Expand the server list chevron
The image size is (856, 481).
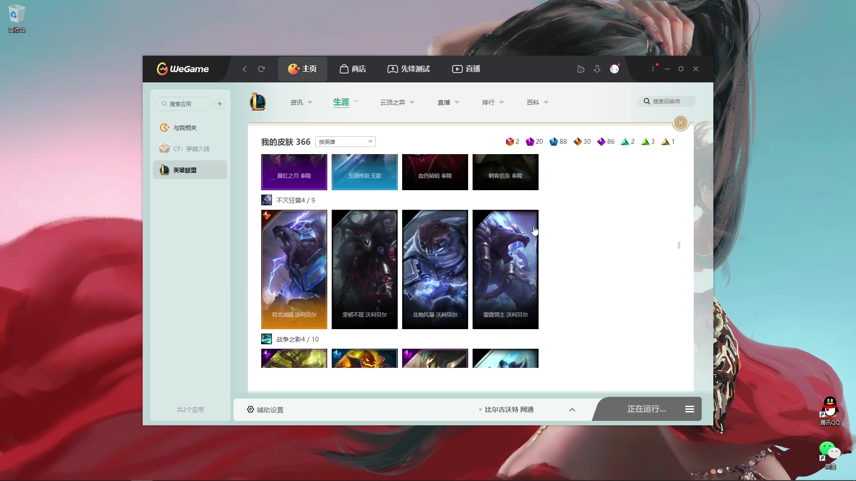(x=572, y=410)
